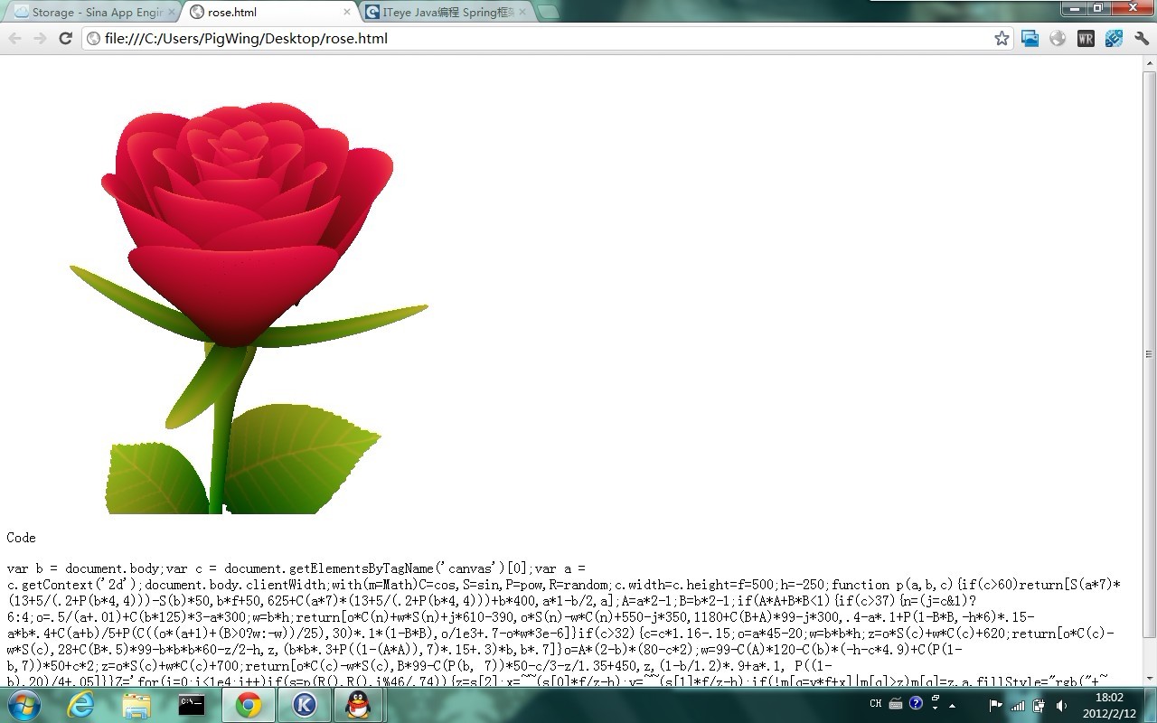The image size is (1157, 723).
Task: Open the Windows Start menu
Action: [x=23, y=705]
